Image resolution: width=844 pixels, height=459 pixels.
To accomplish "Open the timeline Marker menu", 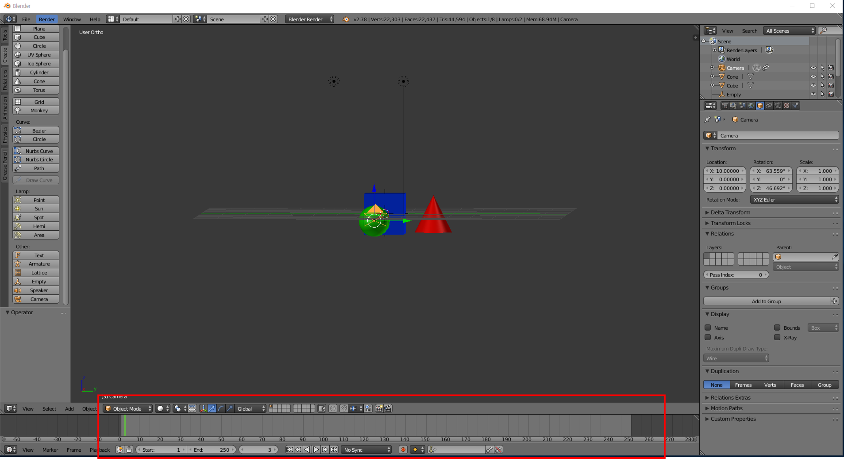I will [x=50, y=450].
